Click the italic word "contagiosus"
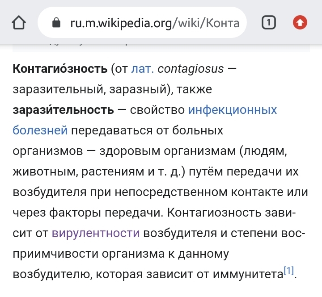Viewport: 322px width, 297px height. click(x=191, y=69)
